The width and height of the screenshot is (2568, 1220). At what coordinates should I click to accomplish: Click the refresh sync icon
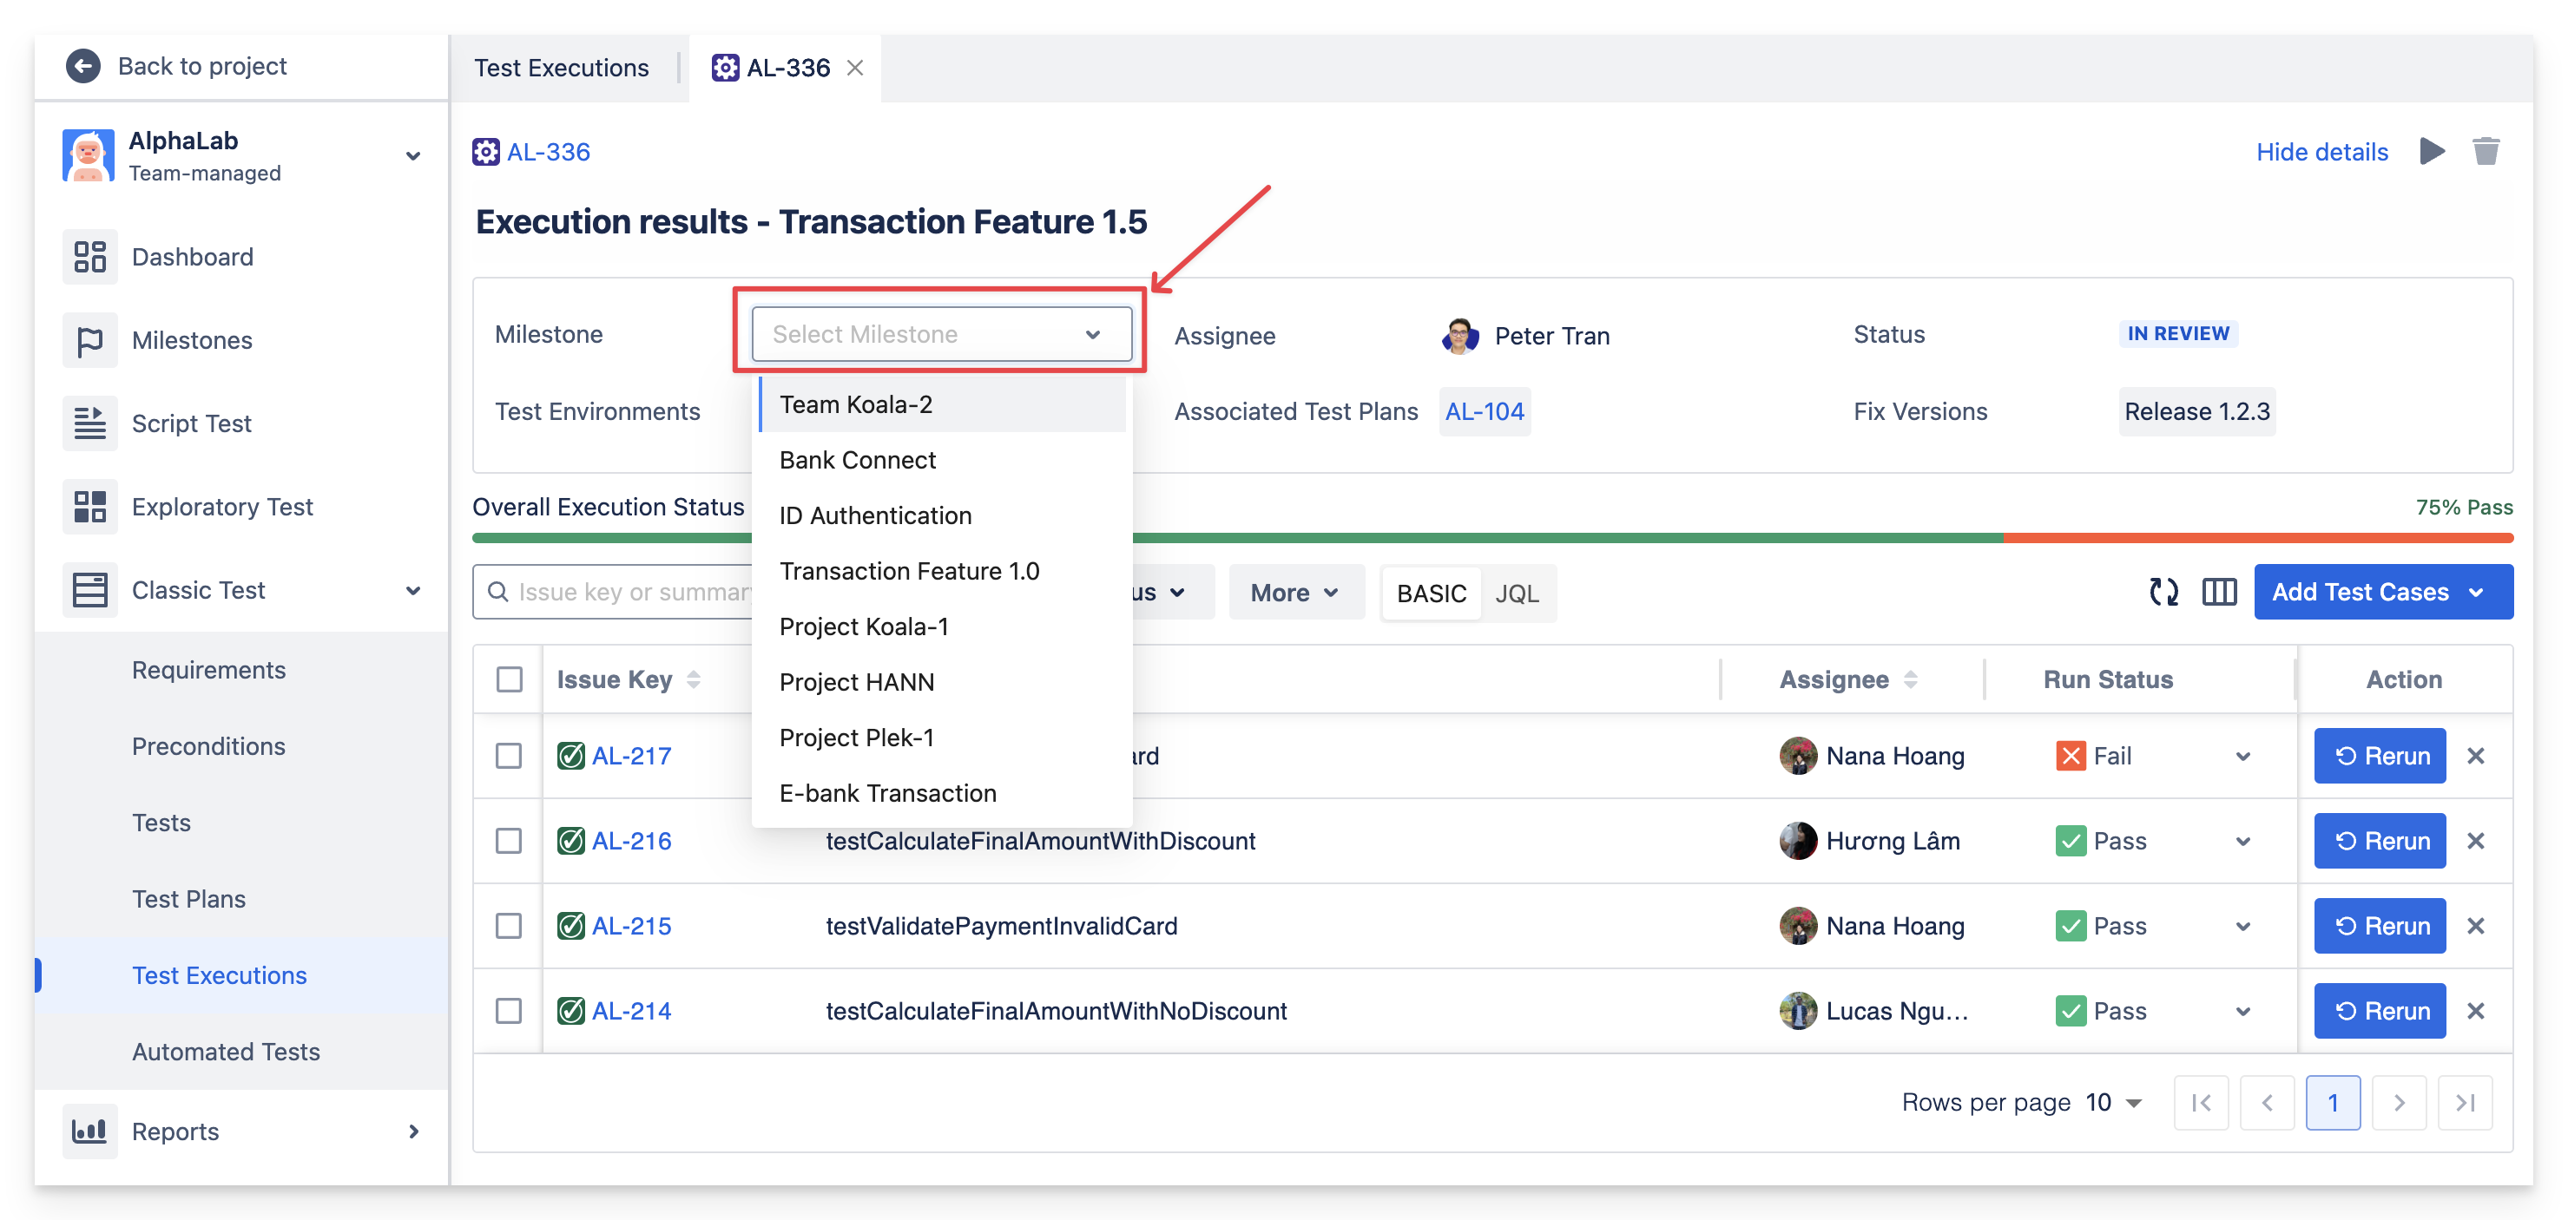2163,592
